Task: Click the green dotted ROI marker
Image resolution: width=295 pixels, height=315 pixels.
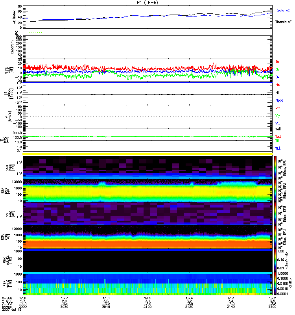Action: pyautogui.click(x=32, y=33)
